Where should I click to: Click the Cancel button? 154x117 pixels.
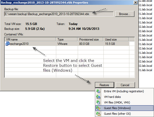click(x=125, y=85)
